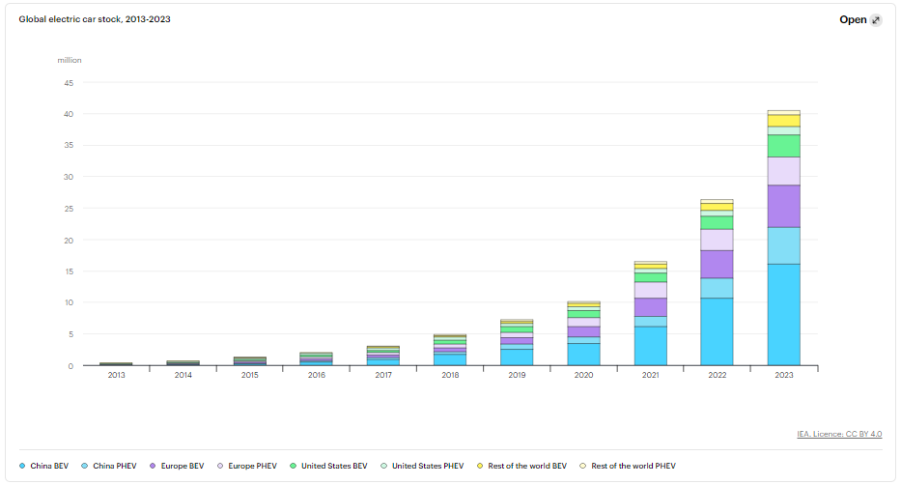Select the green US BEV segment in 2023
This screenshot has width=901, height=485.
(783, 145)
